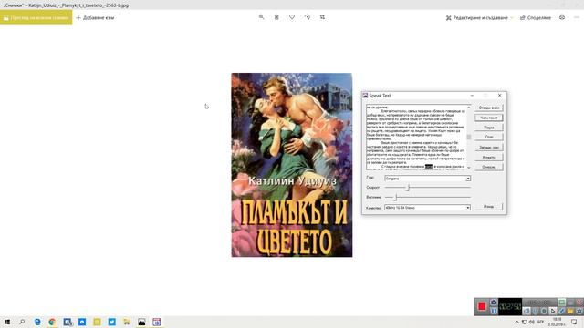Toggle the recorder webcam icon
This screenshot has width=584, height=328.
point(544,311)
